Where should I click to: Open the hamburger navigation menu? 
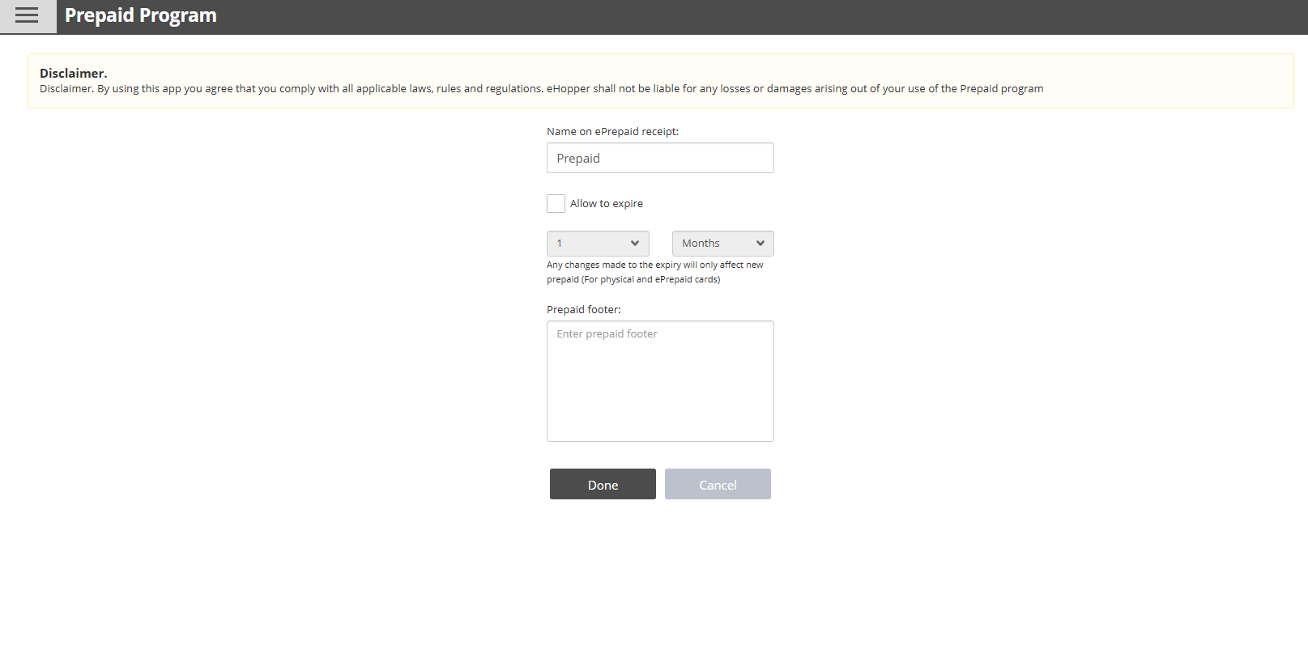tap(27, 16)
